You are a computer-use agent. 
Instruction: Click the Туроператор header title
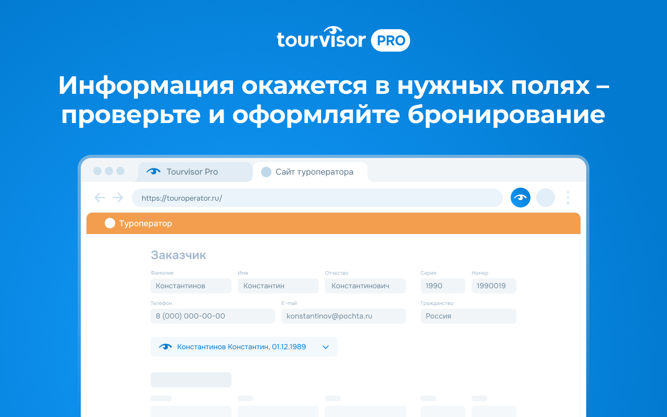[145, 224]
